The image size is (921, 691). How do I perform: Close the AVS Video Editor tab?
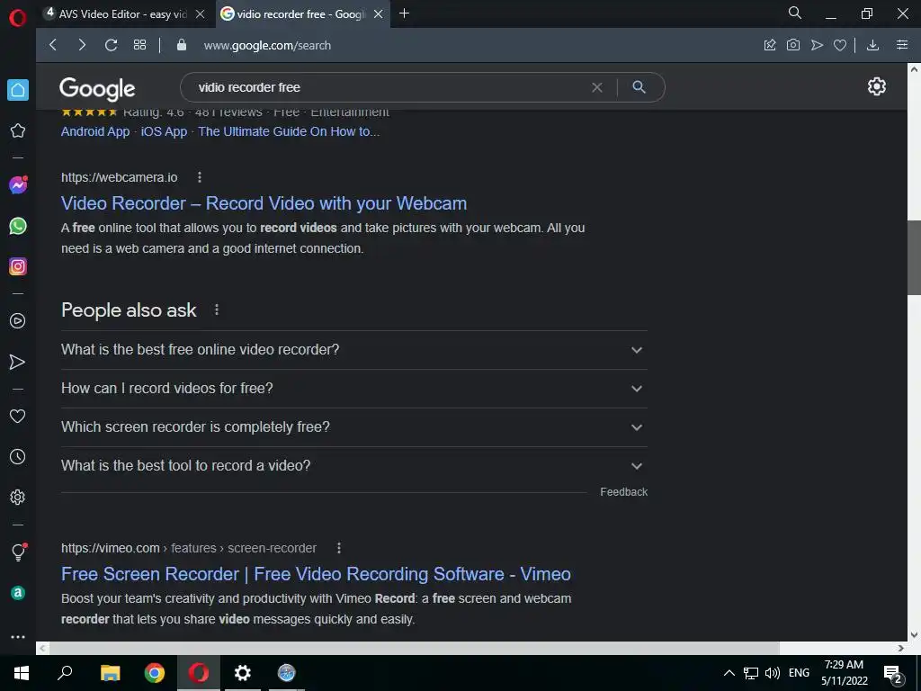(201, 14)
